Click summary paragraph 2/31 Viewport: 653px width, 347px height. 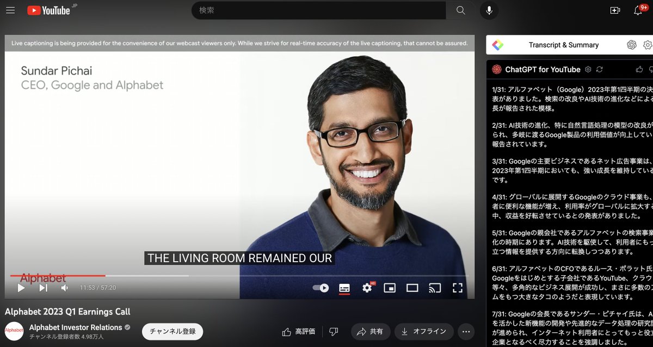point(572,135)
